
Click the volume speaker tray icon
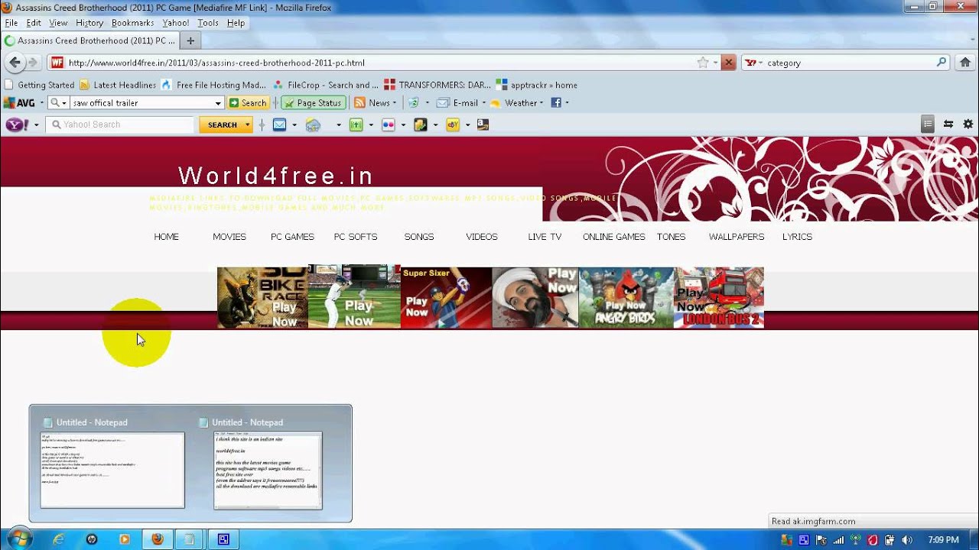pyautogui.click(x=907, y=540)
